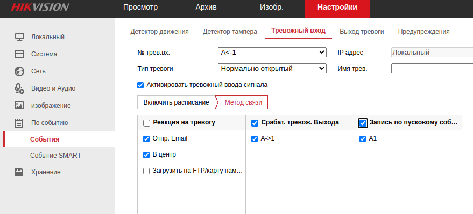Image resolution: width=473 pixels, height=214 pixels.
Task: Uncheck Запись по пусковому событию header checkbox
Action: (363, 123)
